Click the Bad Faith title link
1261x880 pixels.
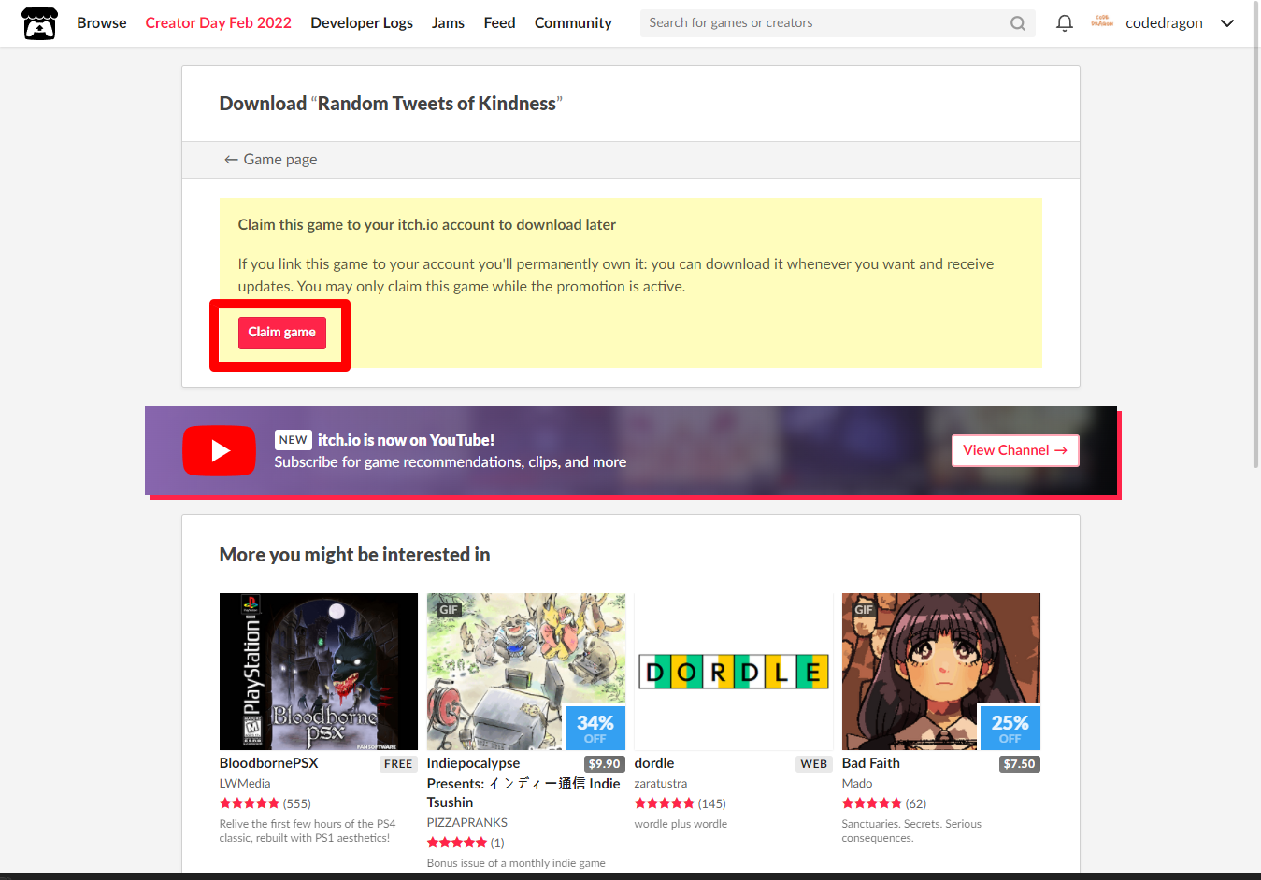click(871, 763)
